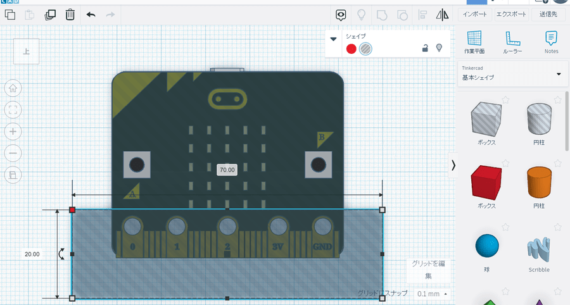The height and width of the screenshot is (305, 570).
Task: Click the Export (エクスポート) button
Action: [512, 14]
